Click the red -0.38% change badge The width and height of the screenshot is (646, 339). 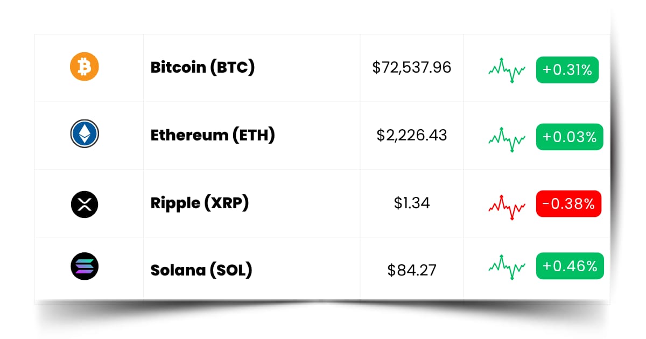click(x=568, y=204)
